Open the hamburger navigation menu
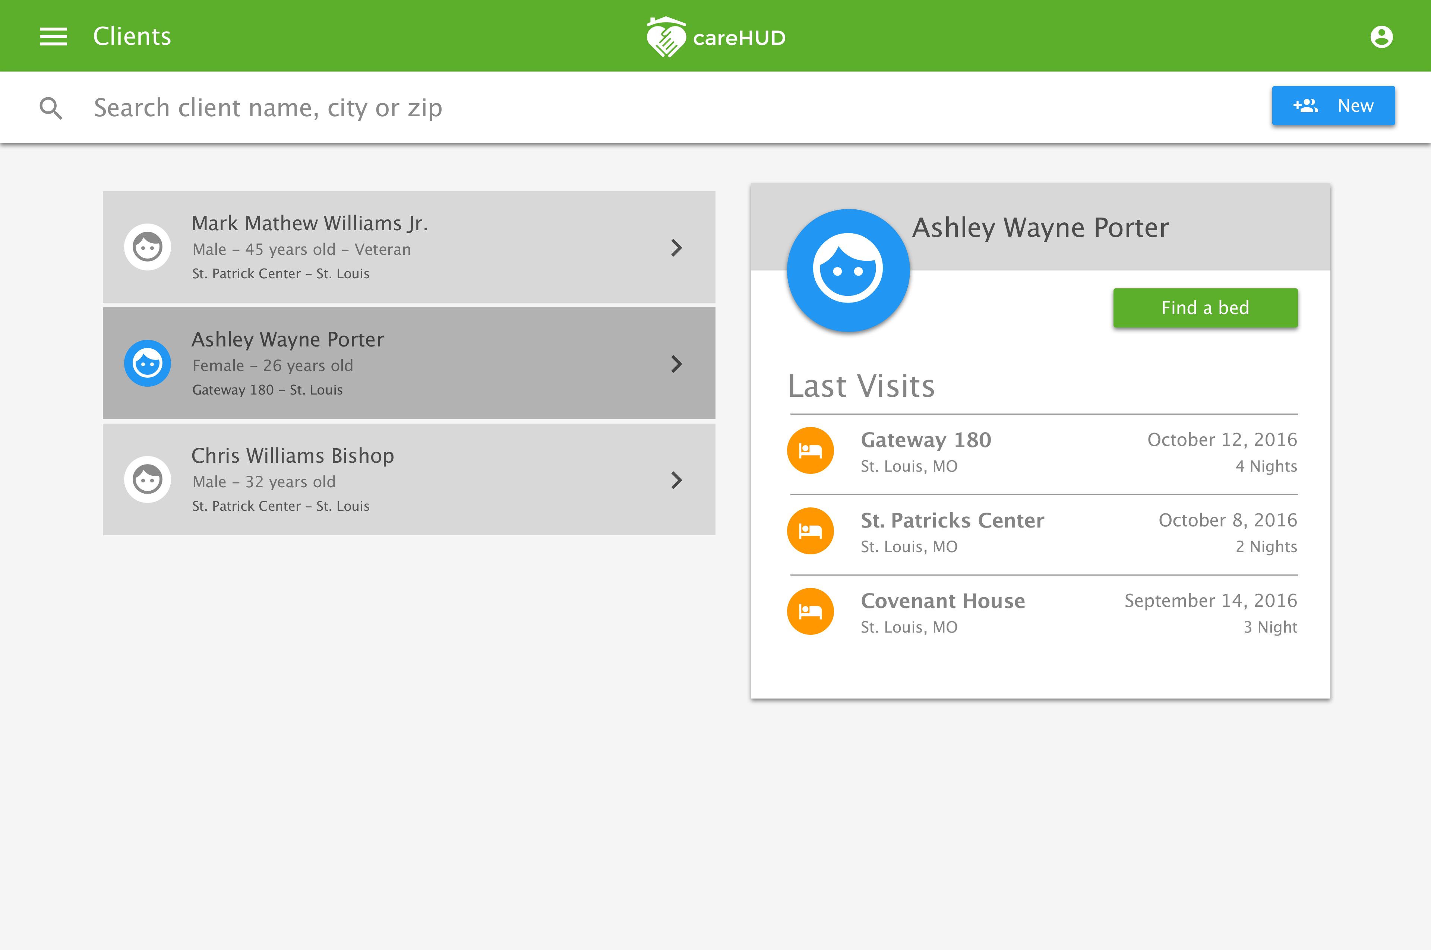This screenshot has height=950, width=1431. 53,37
